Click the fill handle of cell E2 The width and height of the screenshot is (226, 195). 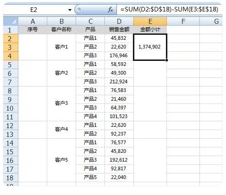click(166, 60)
